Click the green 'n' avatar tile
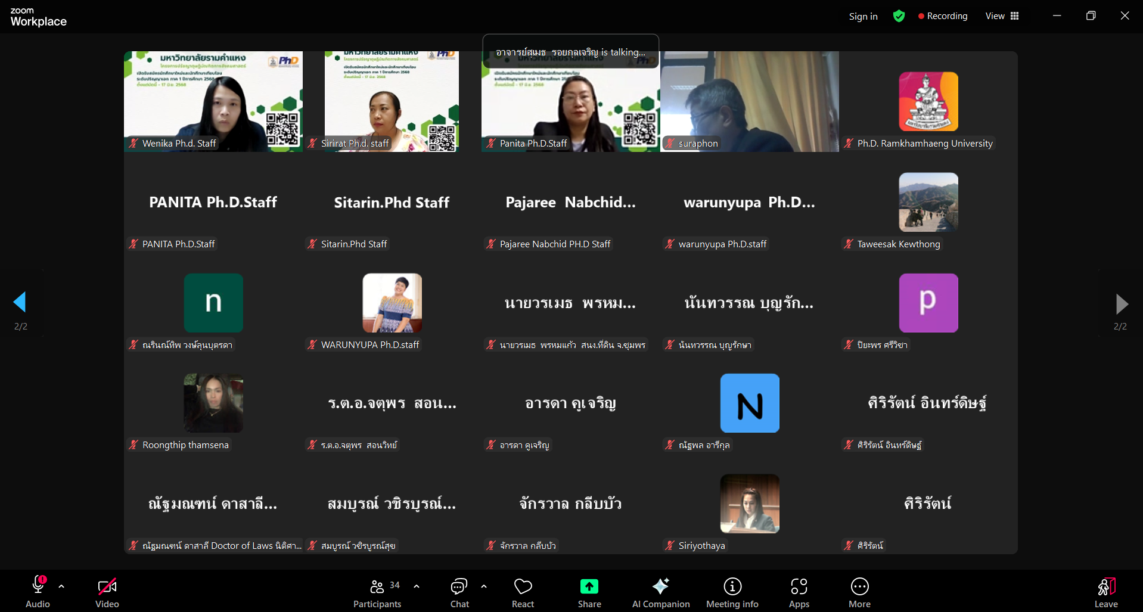The width and height of the screenshot is (1143, 612). (213, 303)
